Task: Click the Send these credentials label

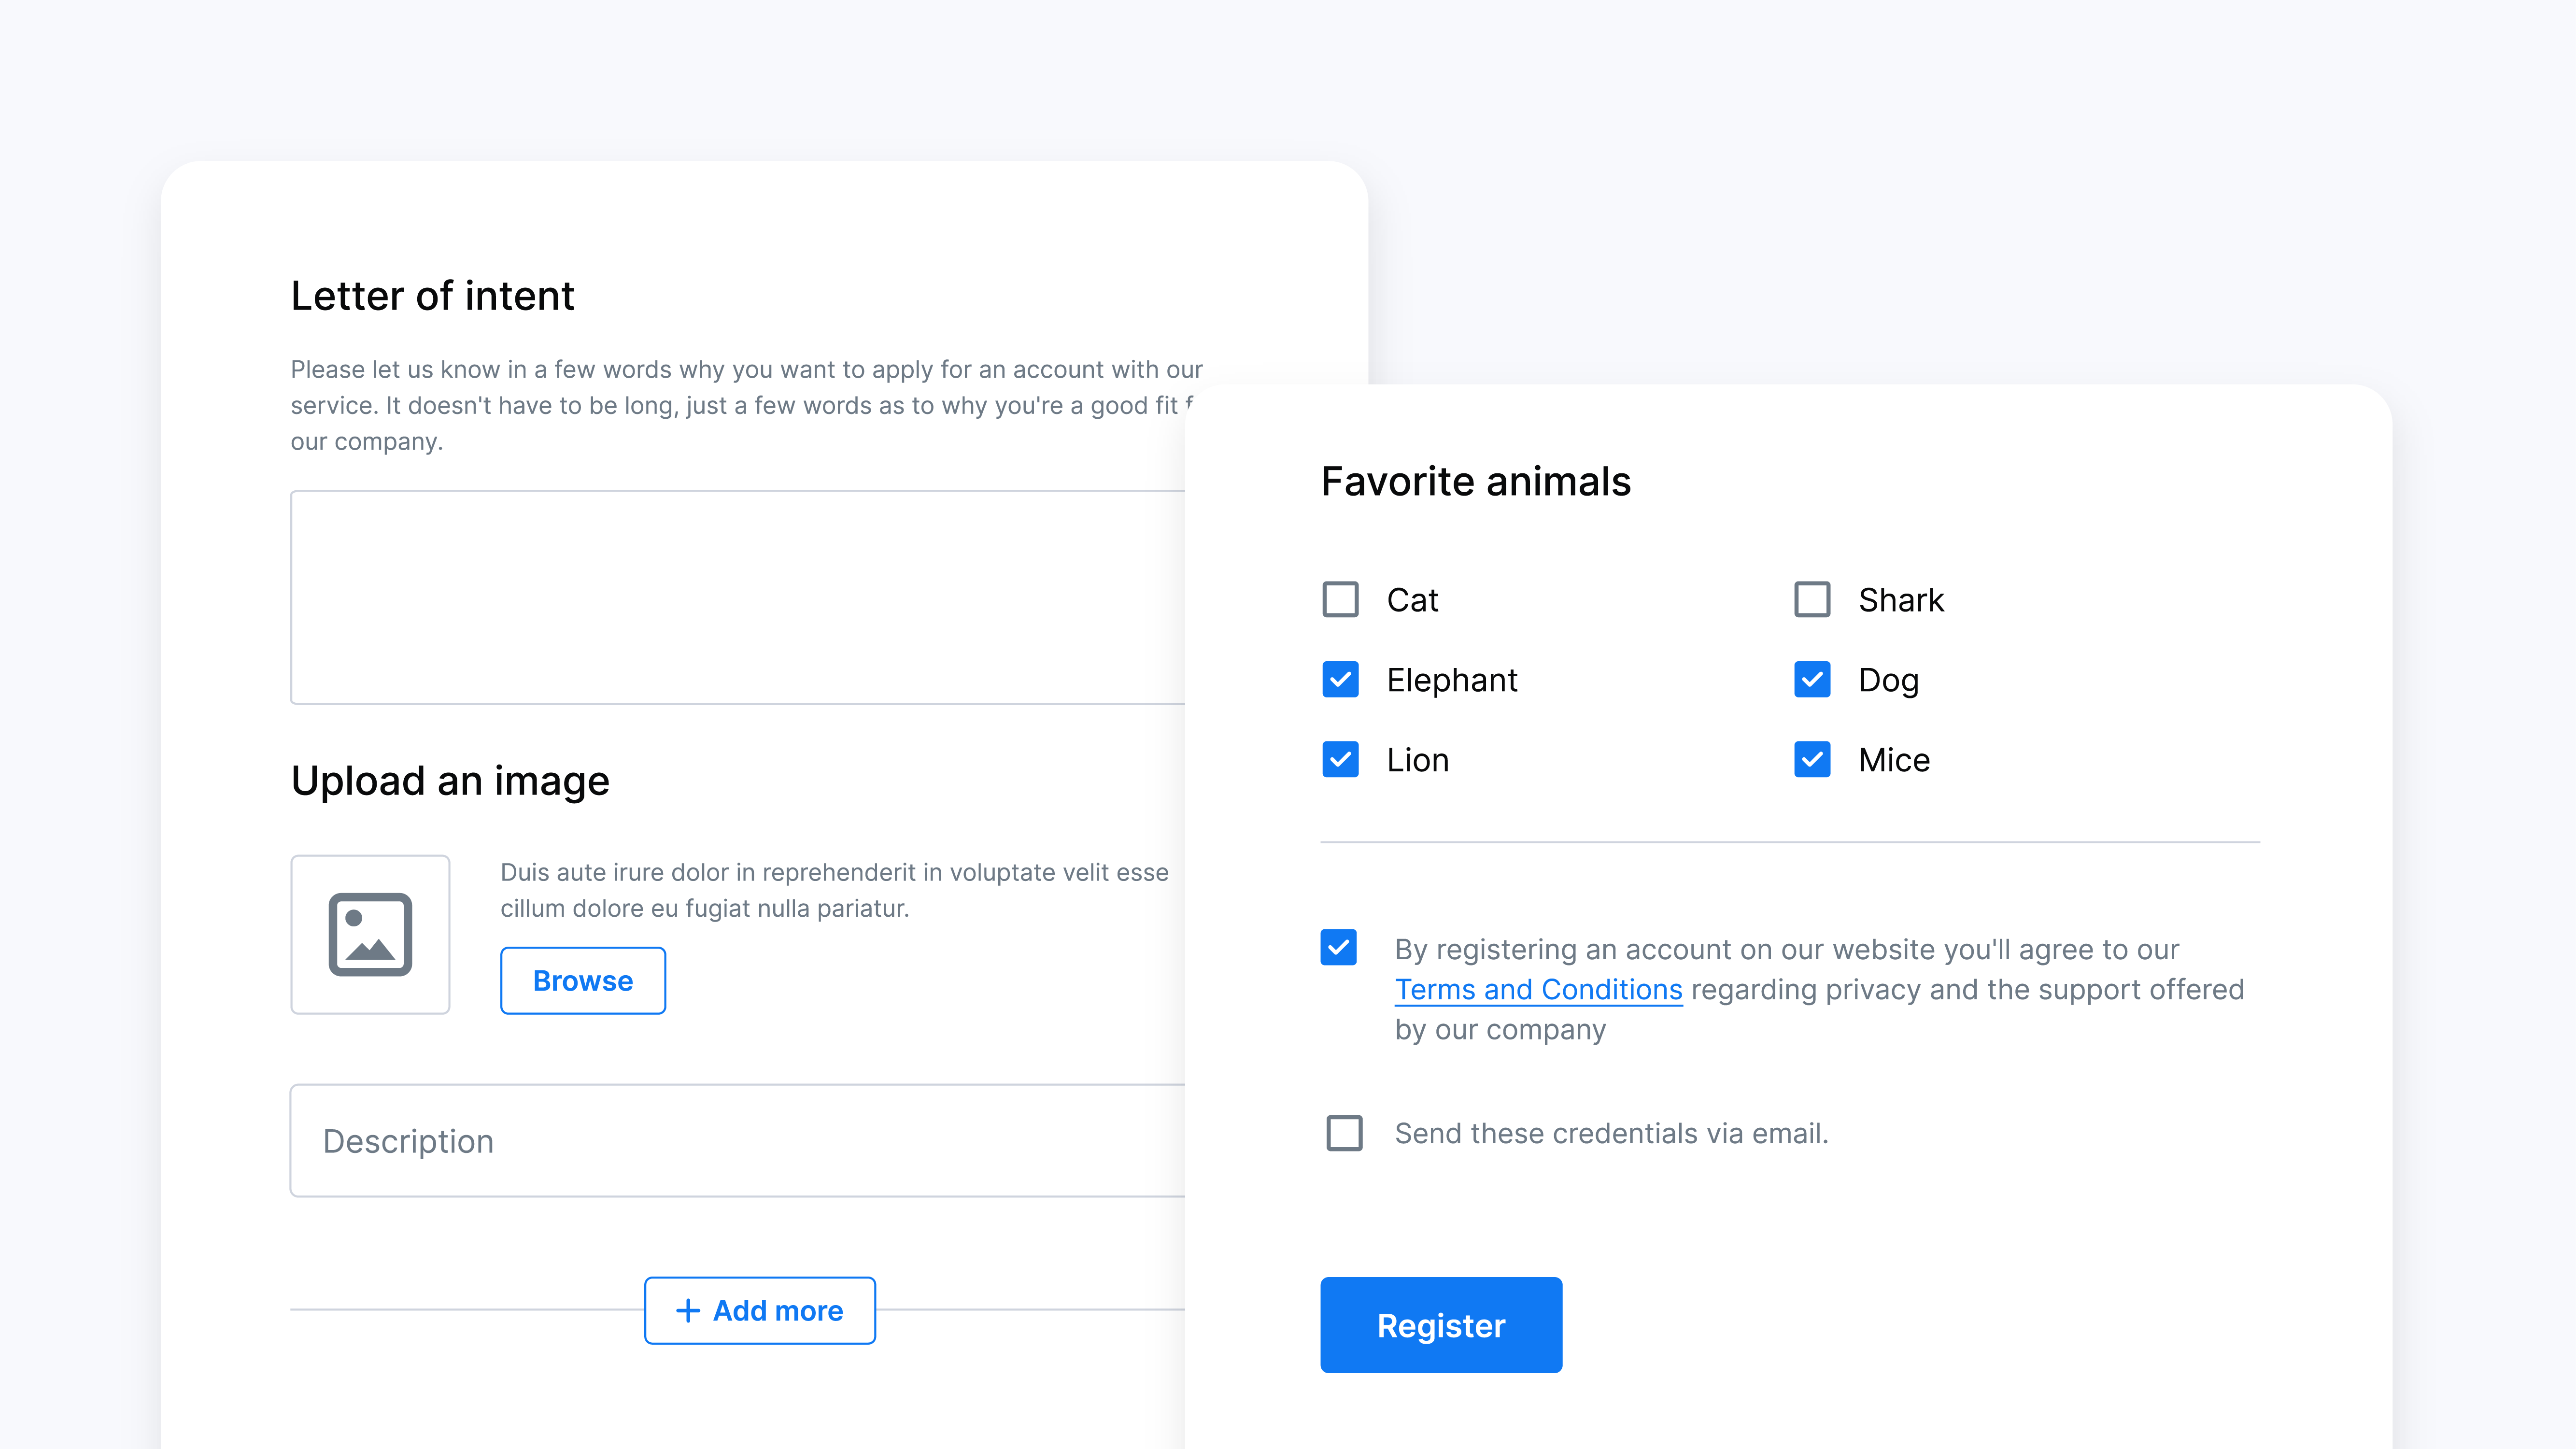Action: (1611, 1133)
